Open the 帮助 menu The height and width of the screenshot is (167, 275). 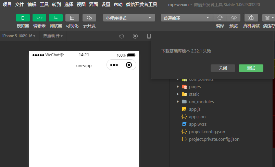point(118,4)
